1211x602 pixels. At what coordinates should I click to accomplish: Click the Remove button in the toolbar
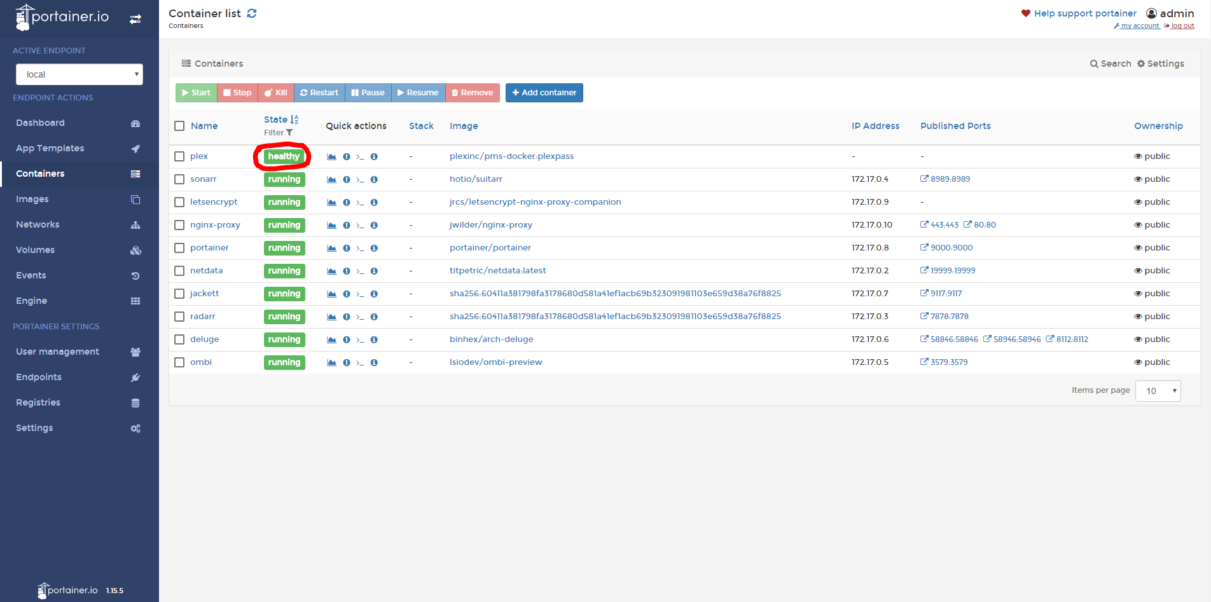pos(473,93)
